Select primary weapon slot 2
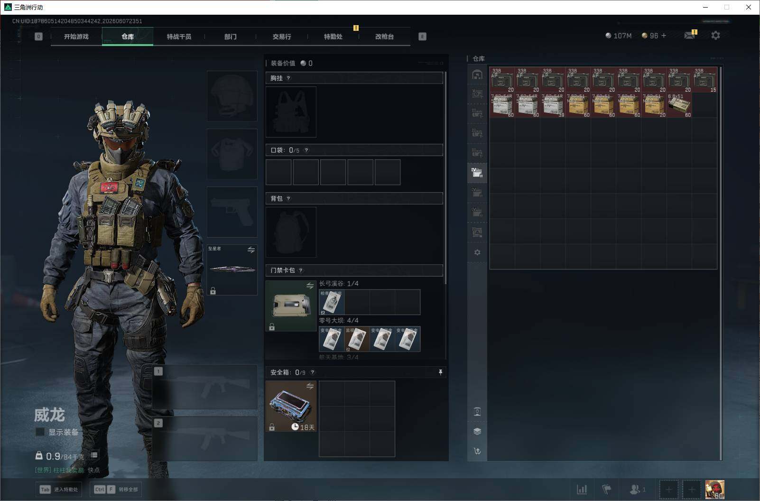This screenshot has height=501, width=760. point(205,439)
